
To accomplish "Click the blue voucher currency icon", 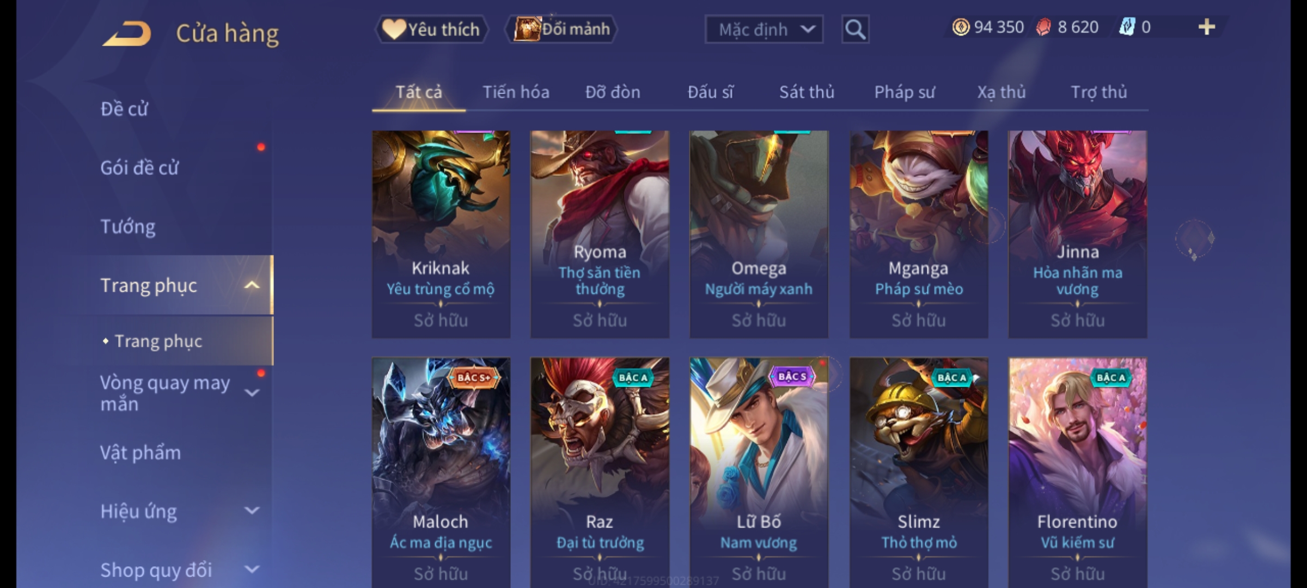I will [1127, 27].
